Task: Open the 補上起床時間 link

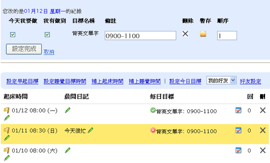Action: pos(108,81)
